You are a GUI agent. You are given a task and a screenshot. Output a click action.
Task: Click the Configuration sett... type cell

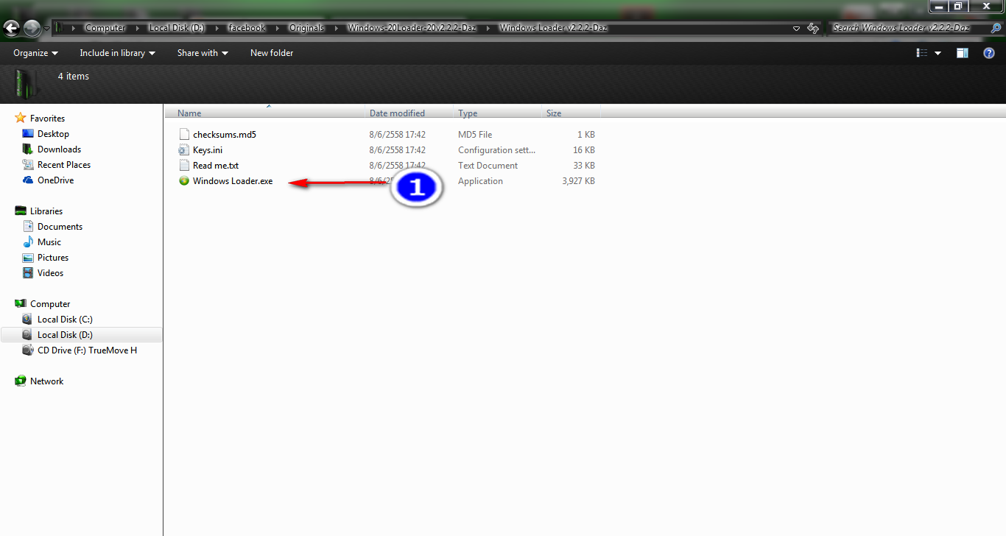[x=496, y=150]
